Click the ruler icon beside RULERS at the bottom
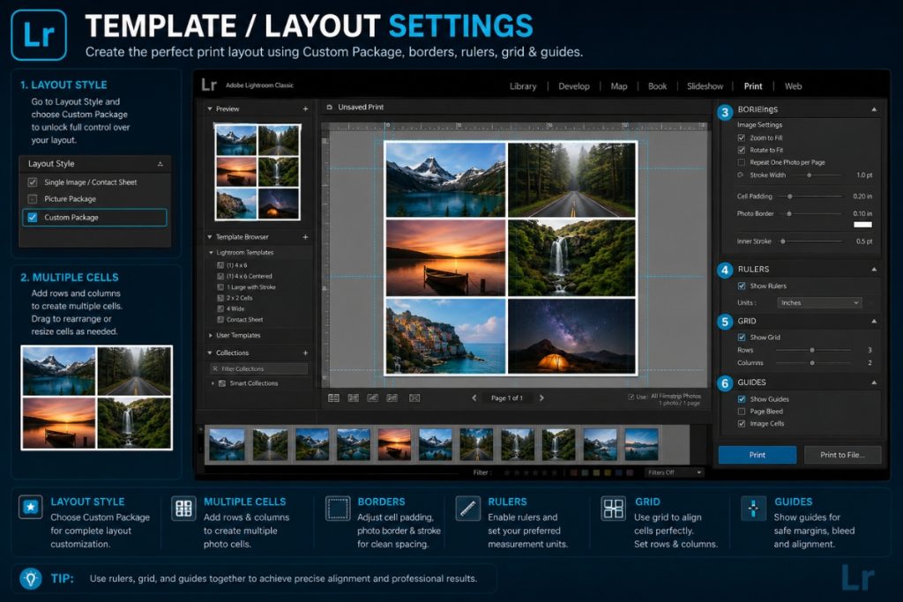 point(467,509)
